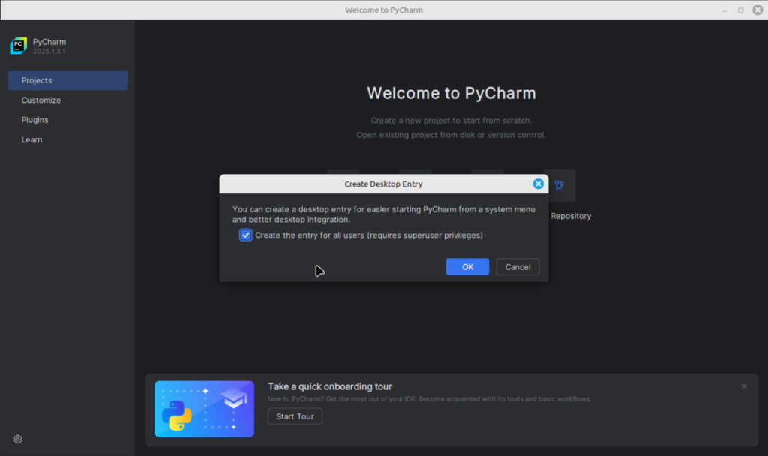This screenshot has height=456, width=768.
Task: Click the Repository label below the VCS icon
Action: (571, 216)
